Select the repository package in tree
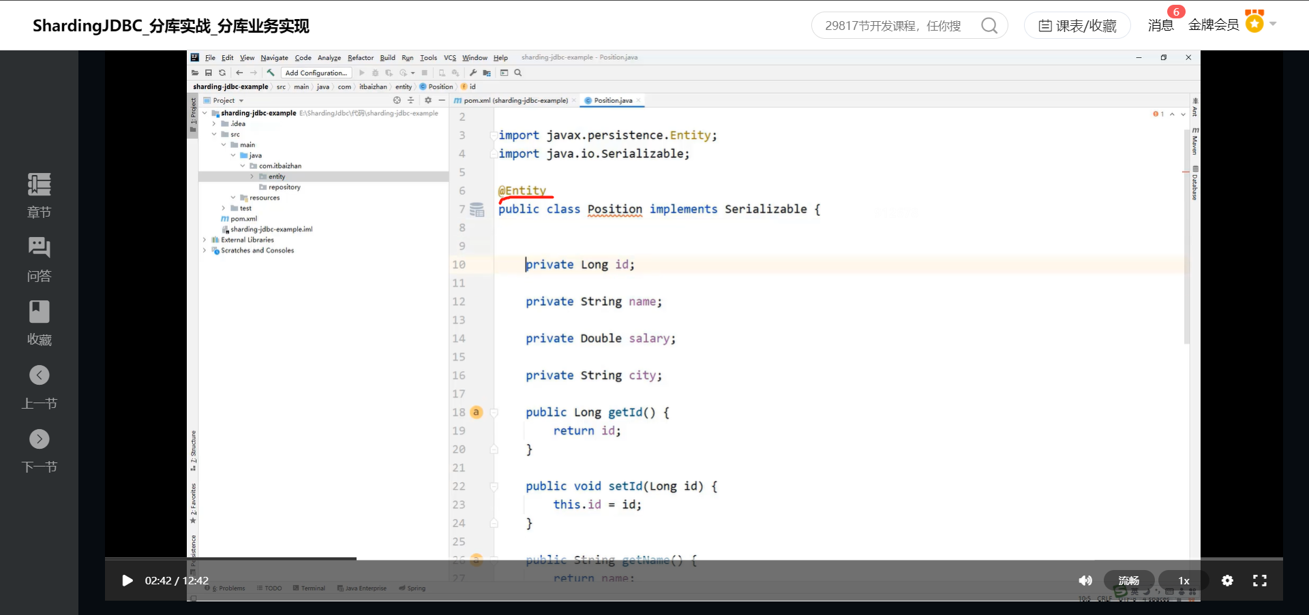Image resolution: width=1309 pixels, height=615 pixels. coord(284,187)
